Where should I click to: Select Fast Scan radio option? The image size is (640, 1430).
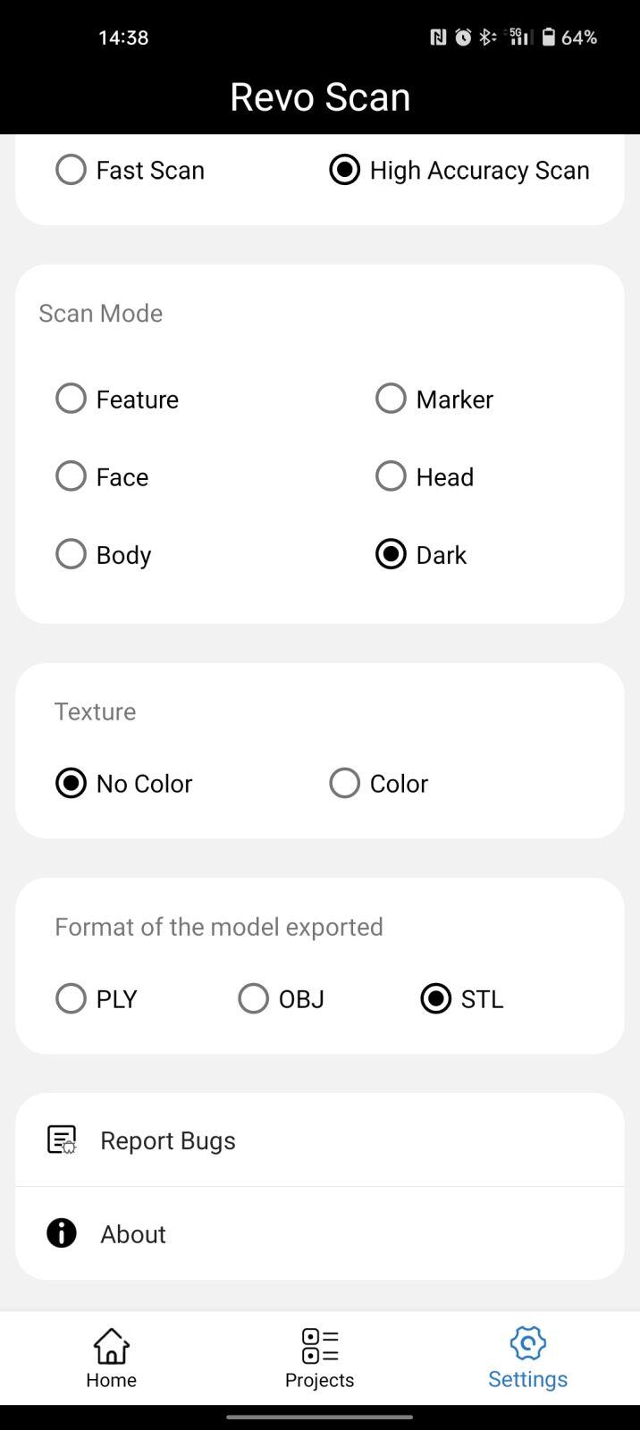pyautogui.click(x=72, y=170)
